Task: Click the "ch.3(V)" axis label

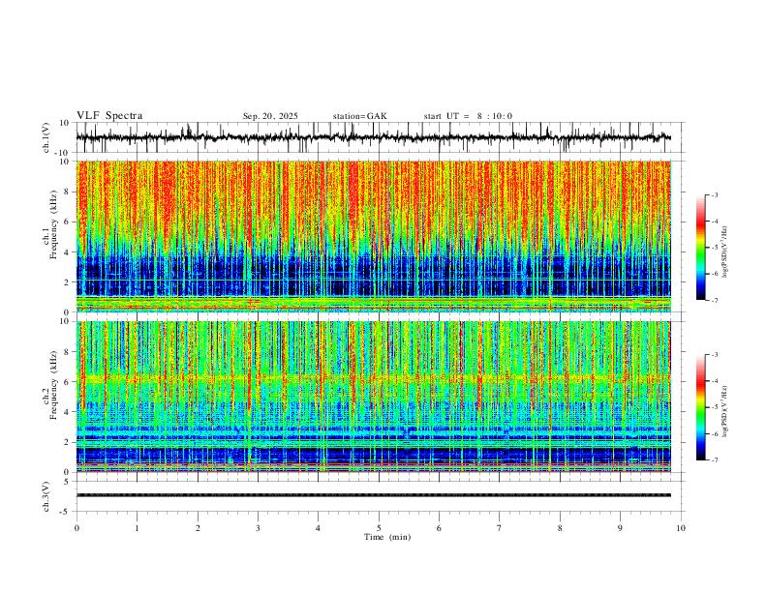Action: point(46,497)
